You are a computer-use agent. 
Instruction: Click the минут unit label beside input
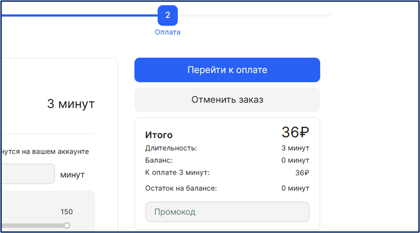coord(72,175)
